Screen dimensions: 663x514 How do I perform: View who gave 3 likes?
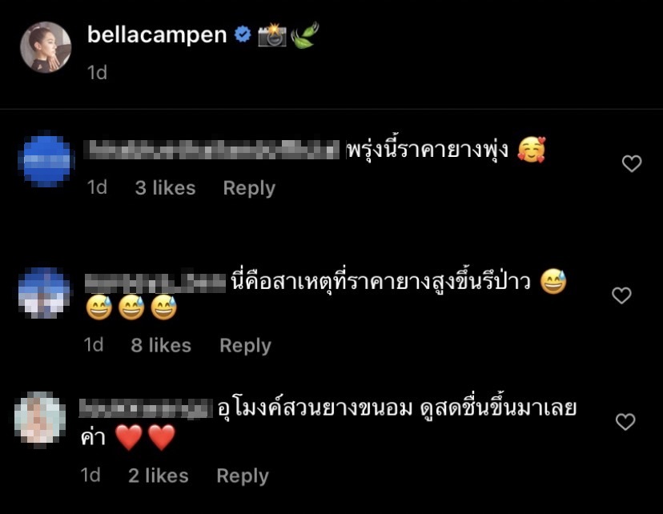pos(165,188)
